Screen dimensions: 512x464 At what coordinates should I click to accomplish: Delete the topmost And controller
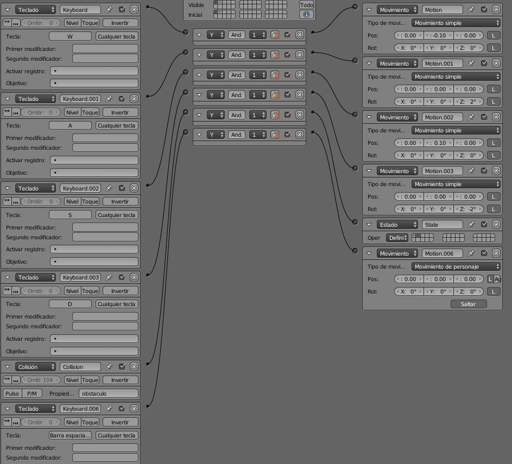[x=299, y=35]
